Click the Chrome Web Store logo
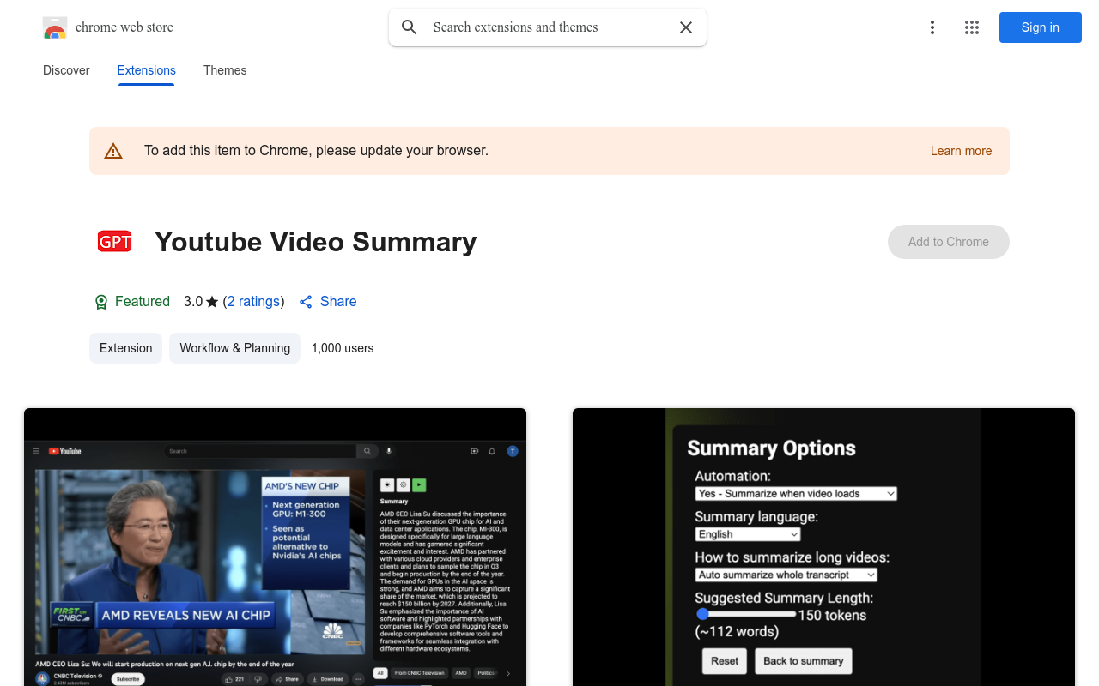1099x686 pixels. pos(55,27)
